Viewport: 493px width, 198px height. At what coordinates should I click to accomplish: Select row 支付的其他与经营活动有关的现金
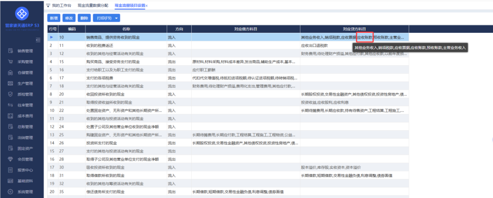(x=228, y=86)
